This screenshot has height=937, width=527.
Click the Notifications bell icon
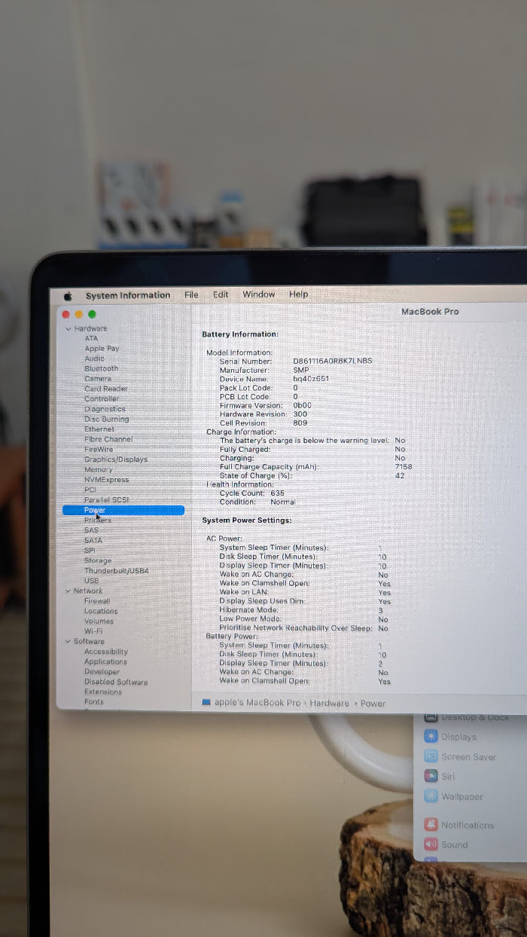click(x=431, y=825)
